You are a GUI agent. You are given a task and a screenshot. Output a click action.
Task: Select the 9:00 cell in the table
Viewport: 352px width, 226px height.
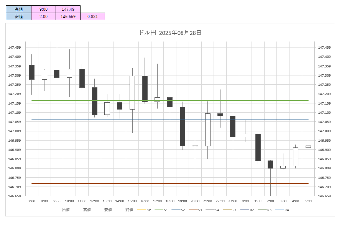coord(43,9)
